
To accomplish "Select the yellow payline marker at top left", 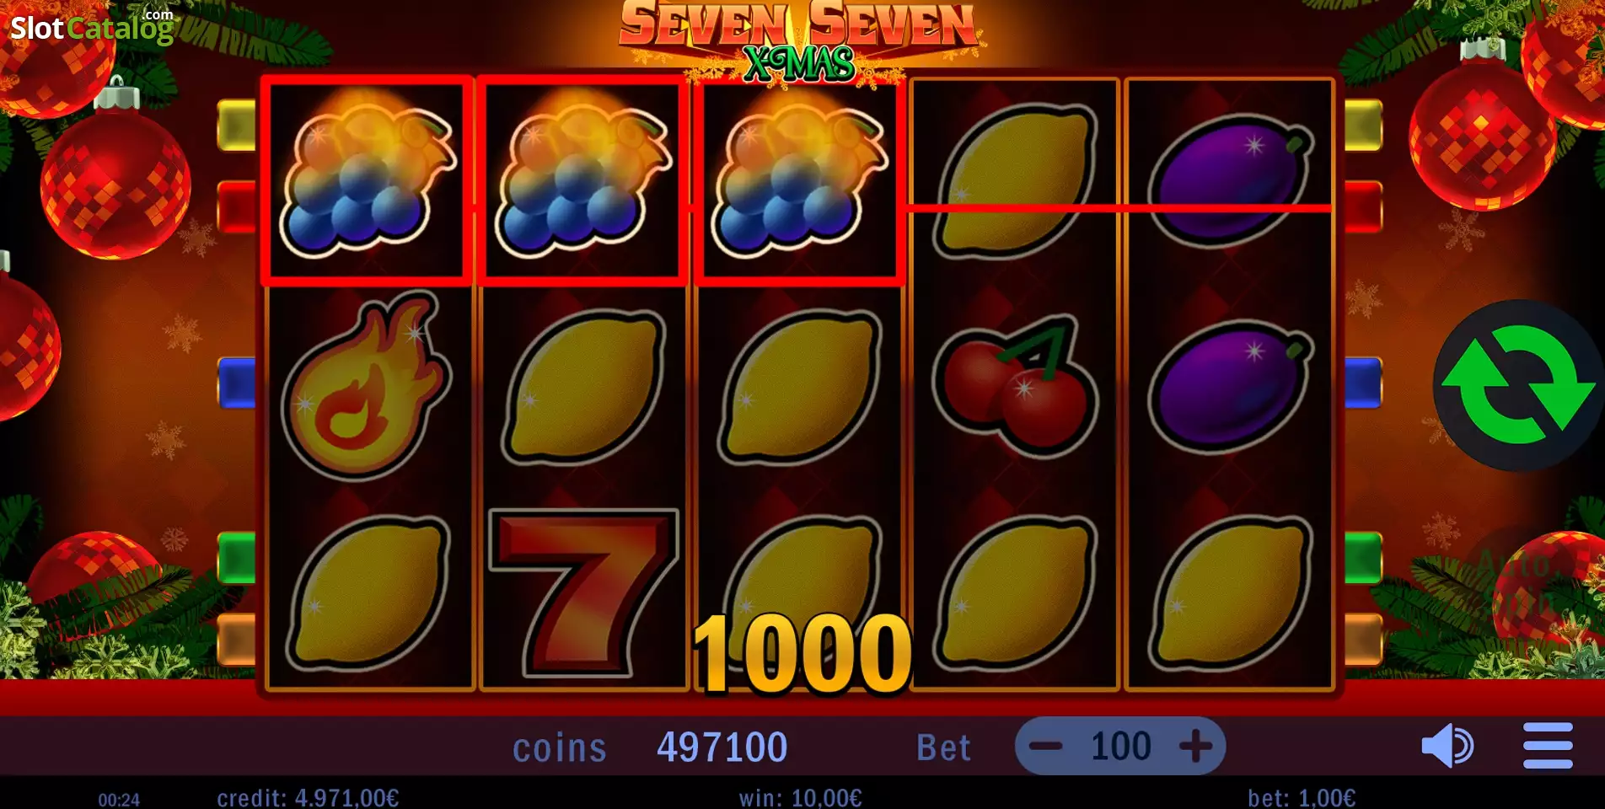I will click(x=236, y=126).
